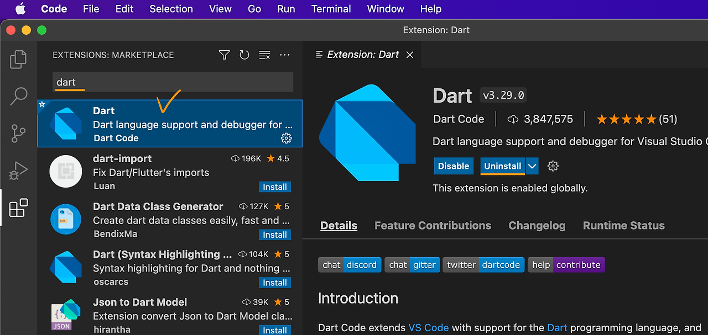The width and height of the screenshot is (708, 335).
Task: Open the Run and Debug view
Action: point(18,171)
